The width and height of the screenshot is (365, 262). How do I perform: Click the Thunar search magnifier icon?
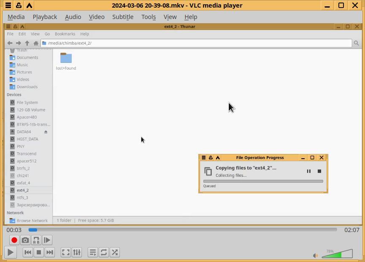[x=356, y=43]
